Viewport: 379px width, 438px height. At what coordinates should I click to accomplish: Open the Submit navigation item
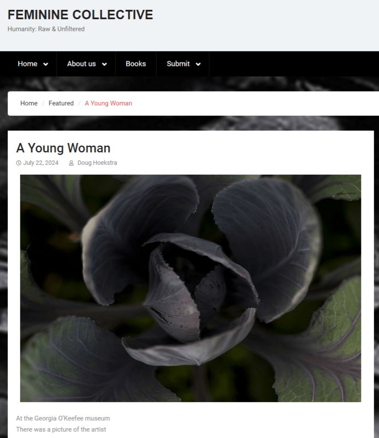point(178,64)
